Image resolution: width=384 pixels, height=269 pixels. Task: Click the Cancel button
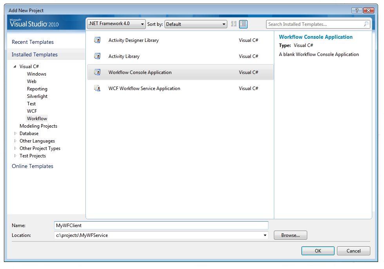click(353, 251)
